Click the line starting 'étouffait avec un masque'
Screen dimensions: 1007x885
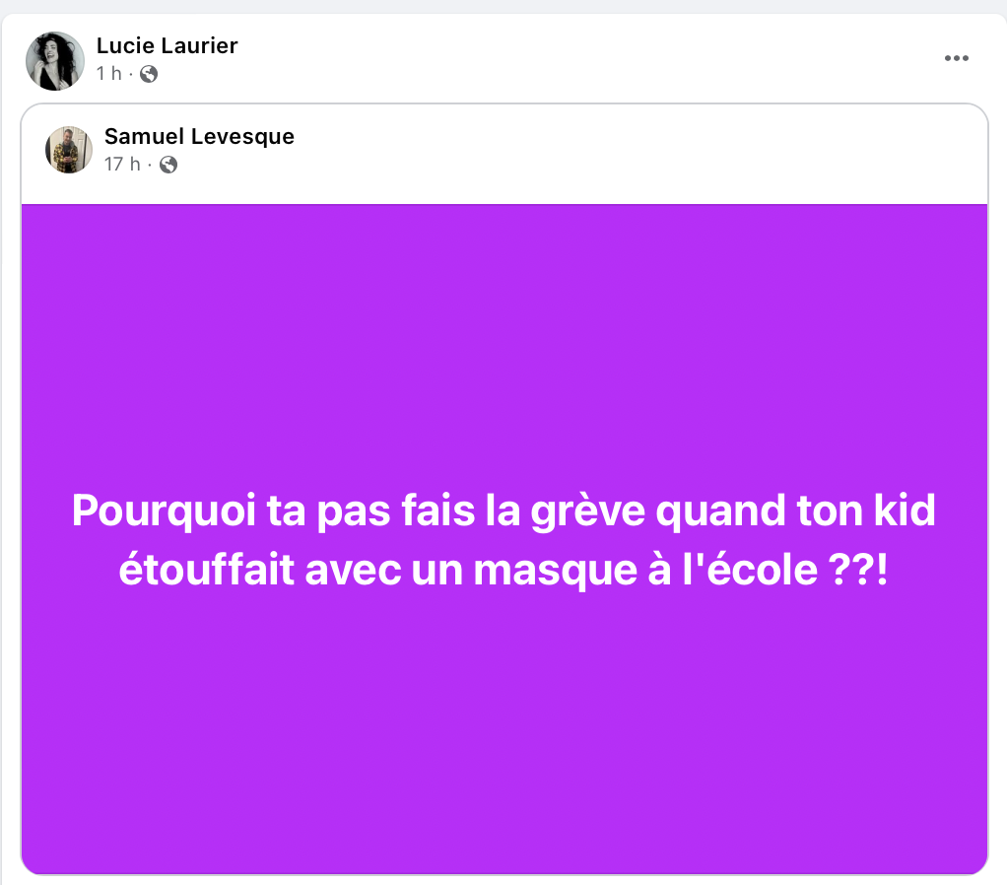[x=503, y=570]
